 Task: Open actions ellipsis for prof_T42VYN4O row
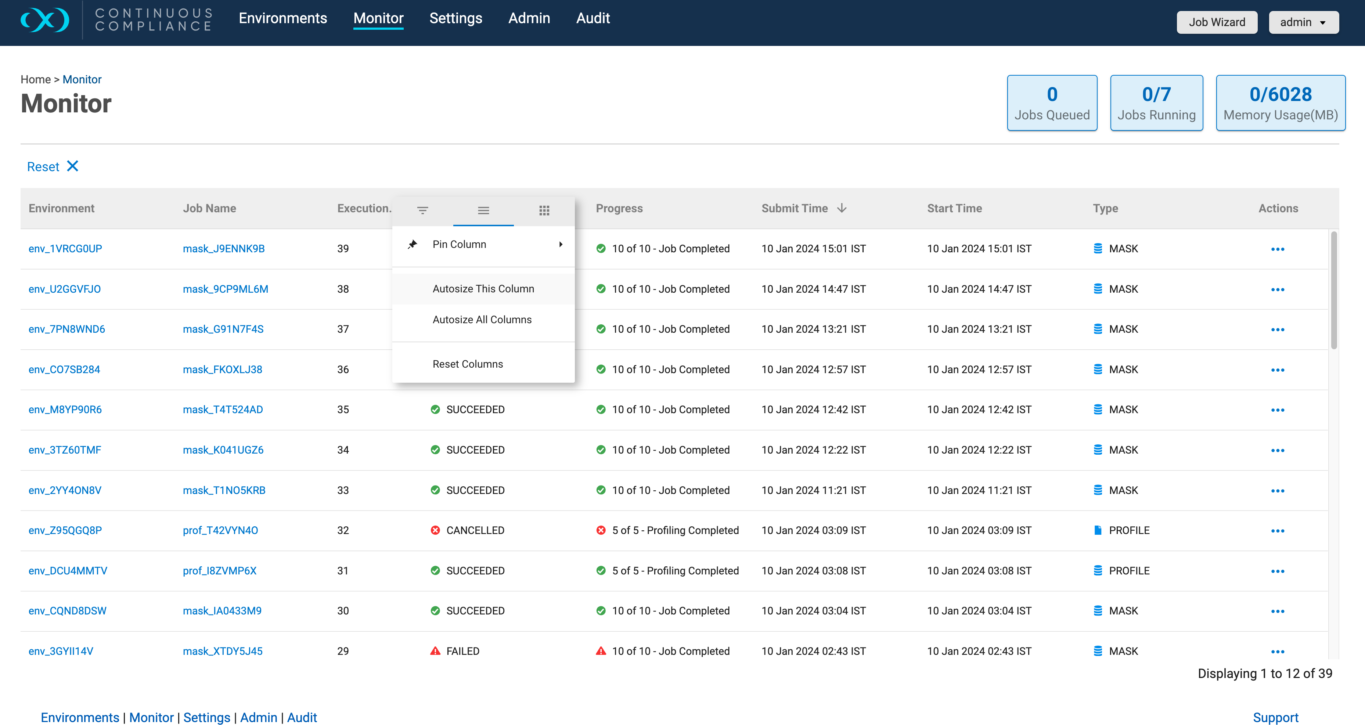1278,530
